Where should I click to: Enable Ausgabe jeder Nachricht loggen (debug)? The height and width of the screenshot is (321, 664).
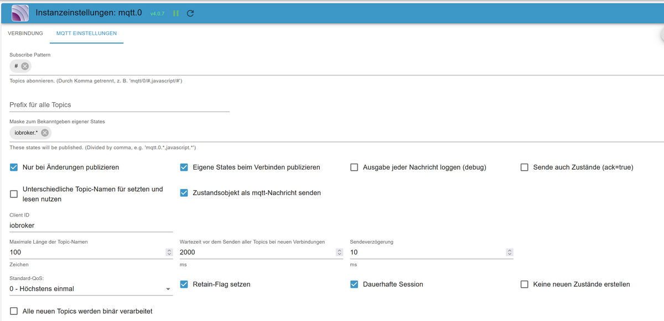tap(354, 167)
